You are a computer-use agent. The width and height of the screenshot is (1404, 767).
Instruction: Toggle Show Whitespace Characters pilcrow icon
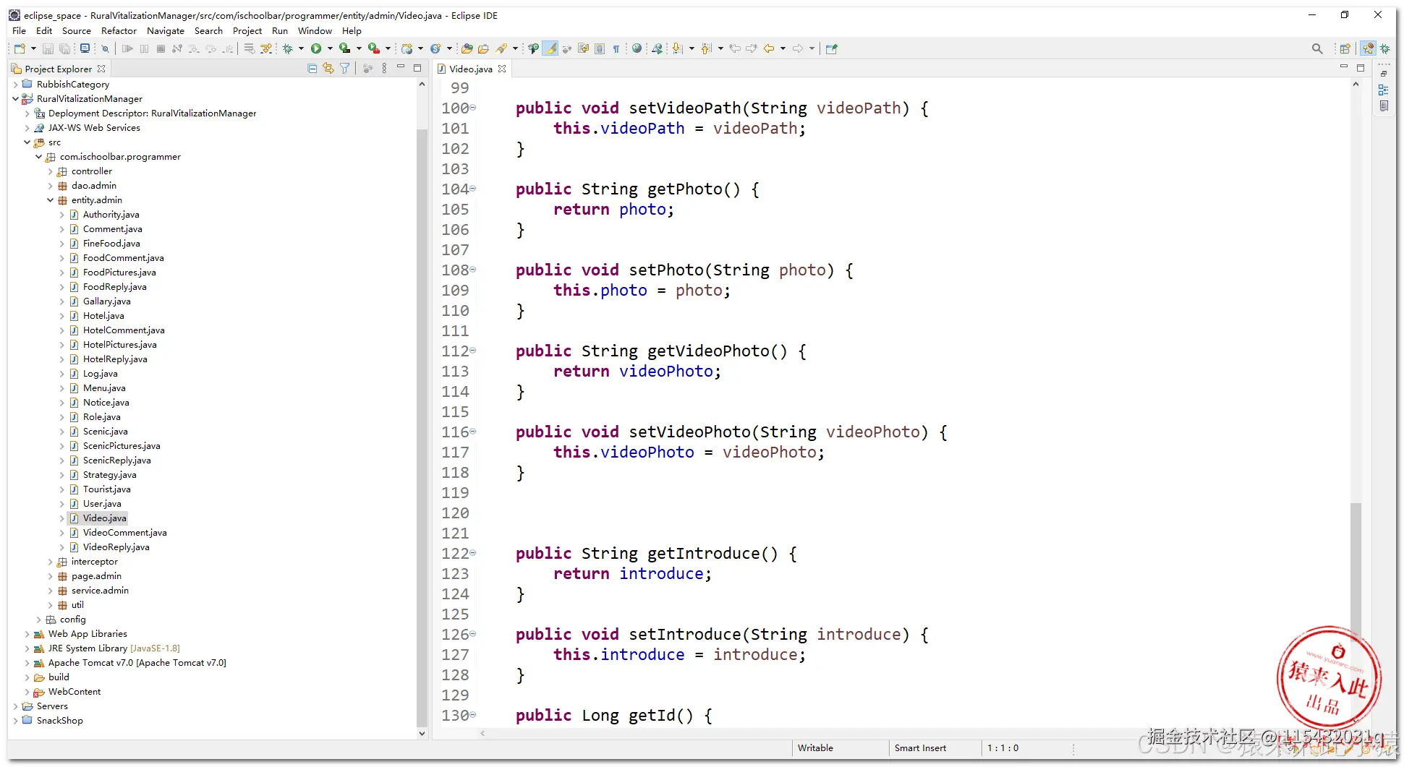[x=616, y=48]
